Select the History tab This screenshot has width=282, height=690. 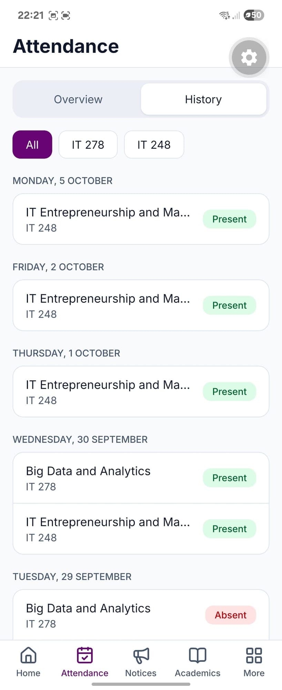[x=203, y=99]
